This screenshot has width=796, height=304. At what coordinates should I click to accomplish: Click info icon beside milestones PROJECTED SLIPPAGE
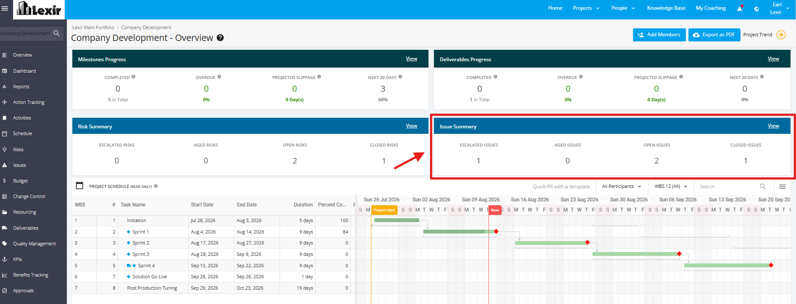pyautogui.click(x=319, y=77)
